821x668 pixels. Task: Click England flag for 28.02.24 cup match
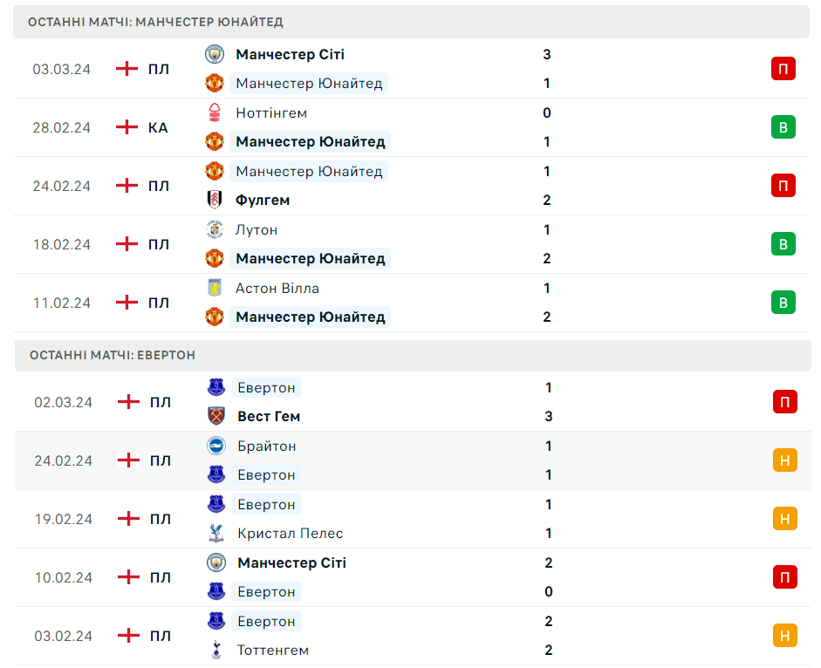click(x=127, y=127)
